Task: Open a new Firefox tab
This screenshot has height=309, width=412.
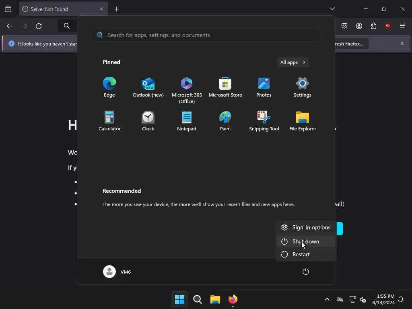Action: pyautogui.click(x=116, y=9)
